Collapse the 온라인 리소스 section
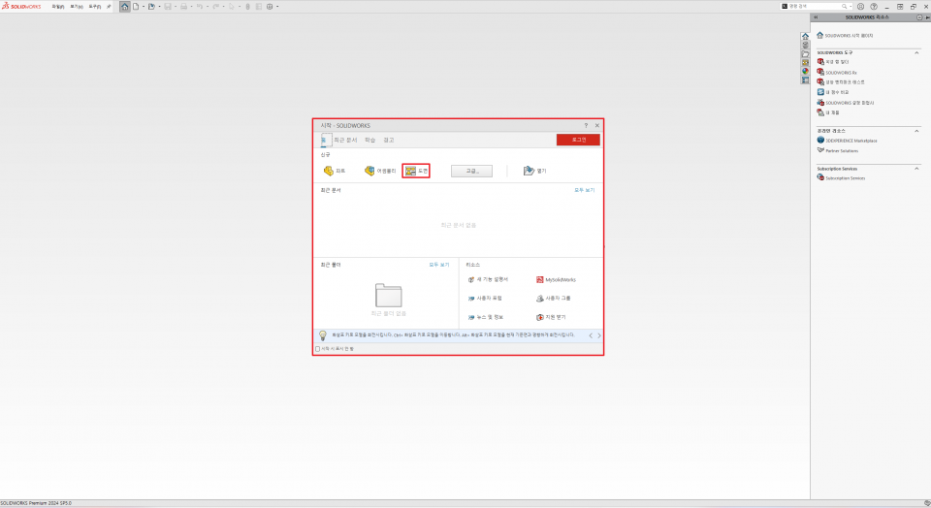 [x=916, y=131]
